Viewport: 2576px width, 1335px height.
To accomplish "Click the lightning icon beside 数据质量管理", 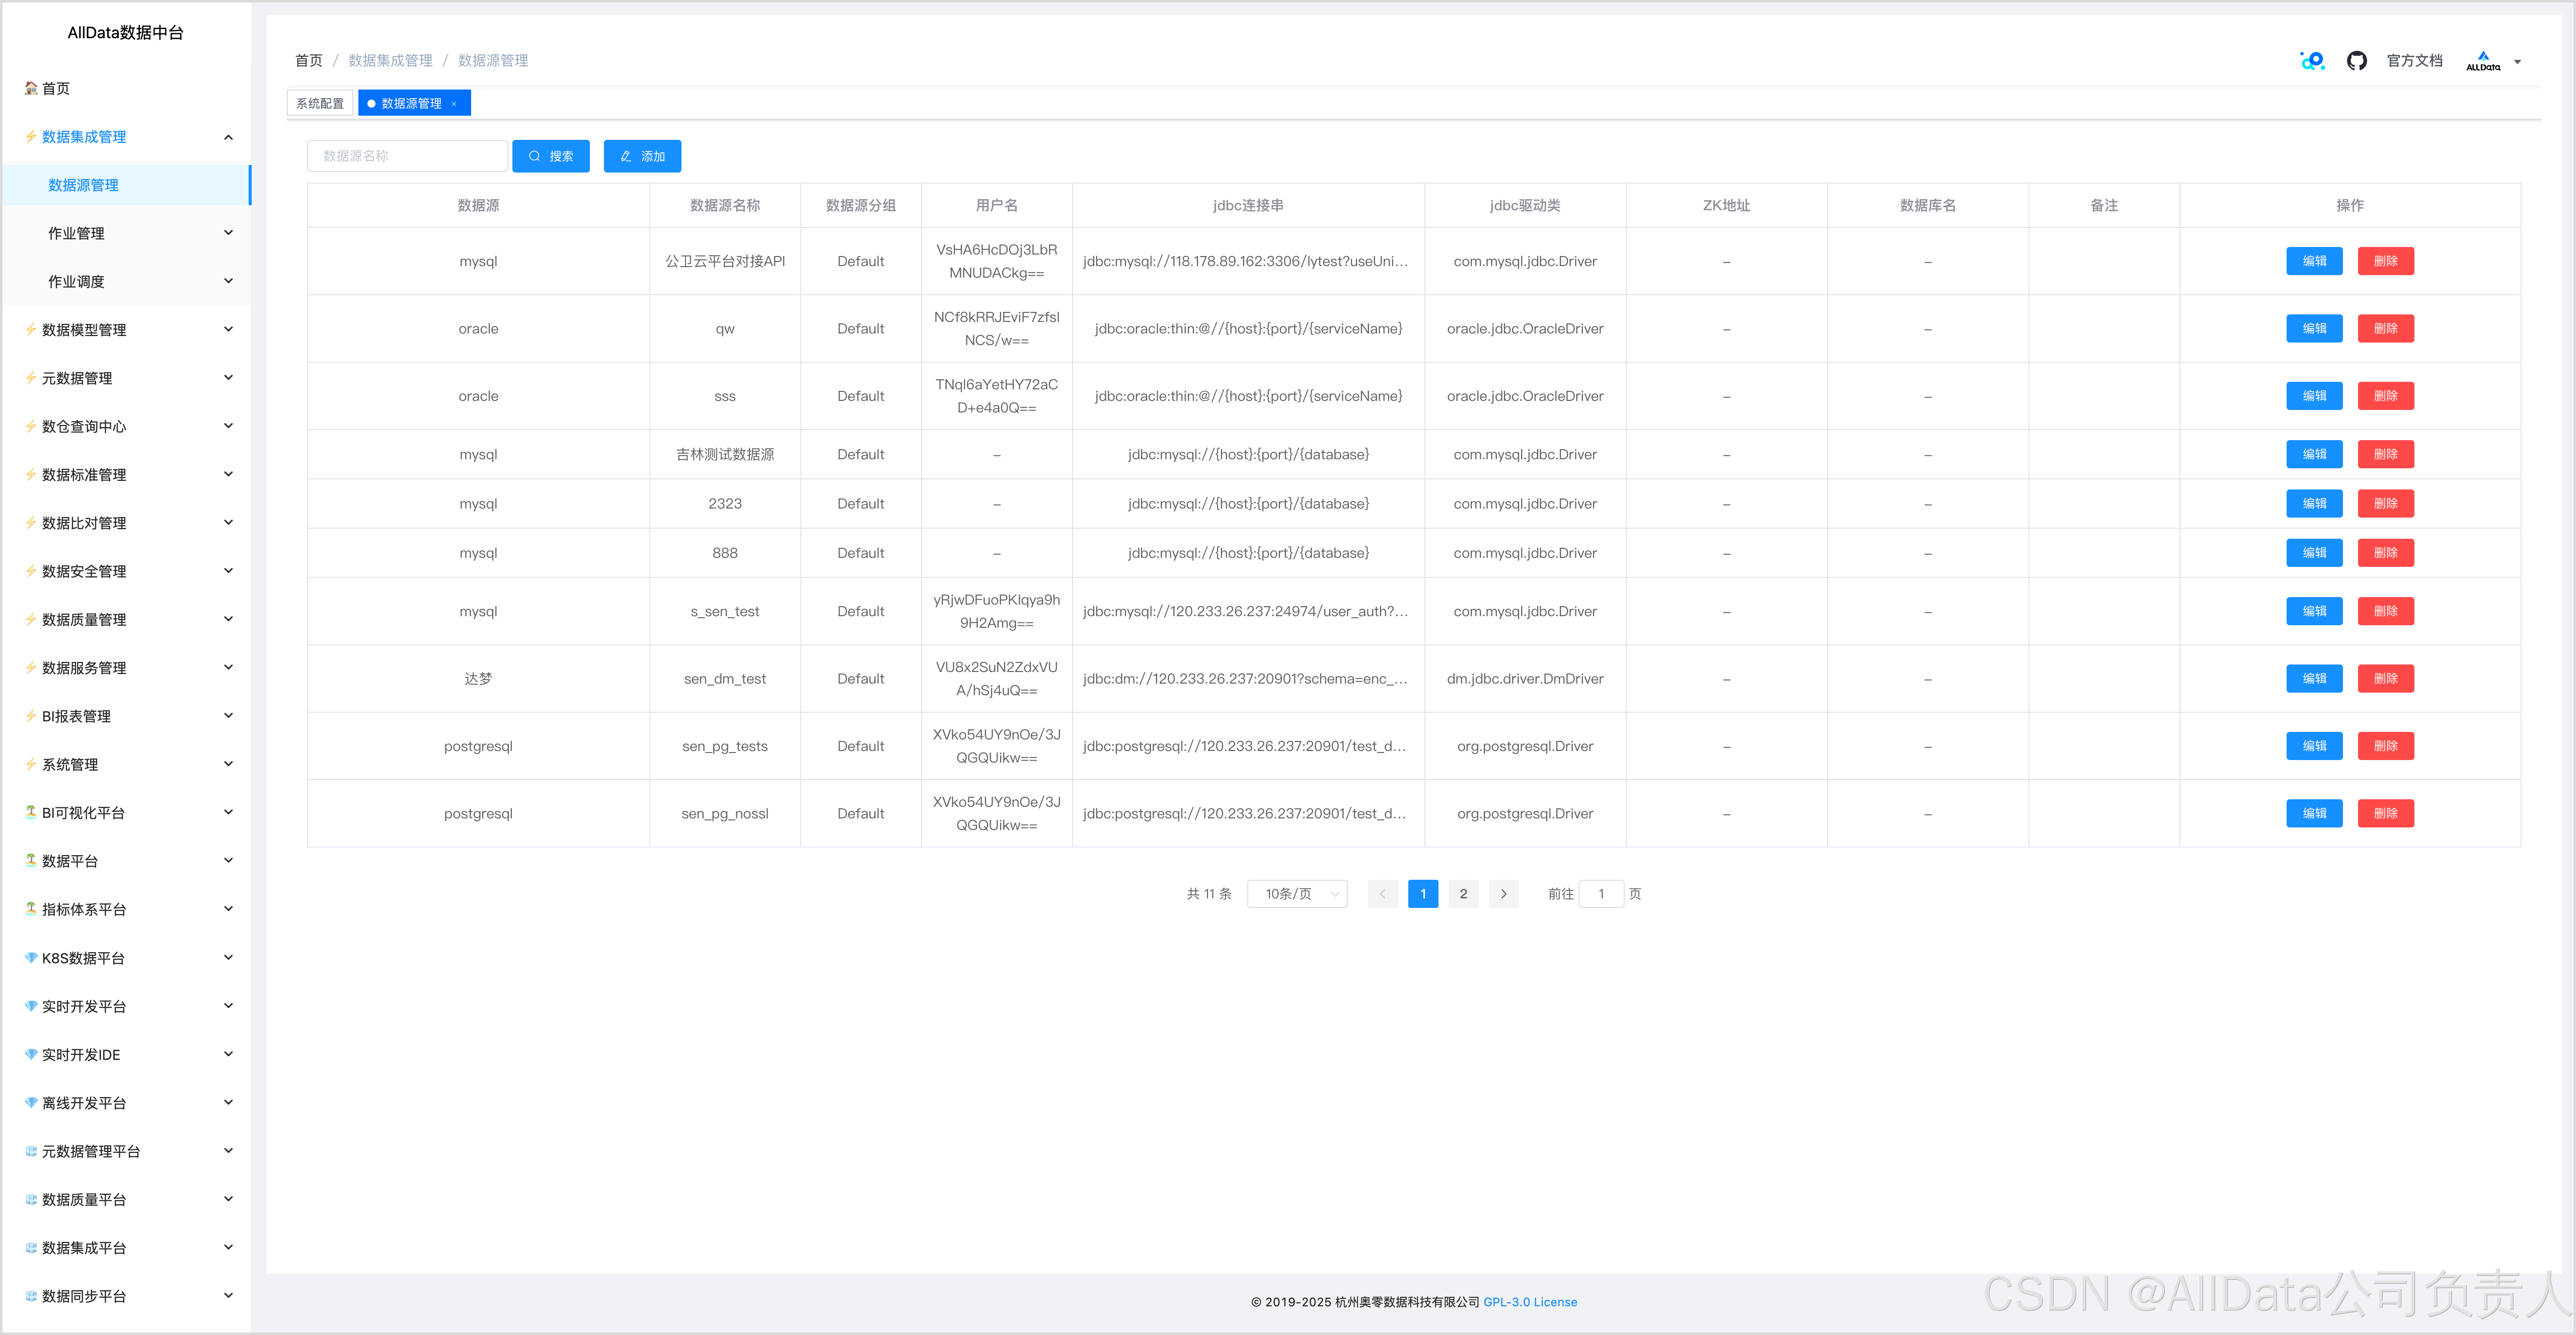I will pos(31,620).
